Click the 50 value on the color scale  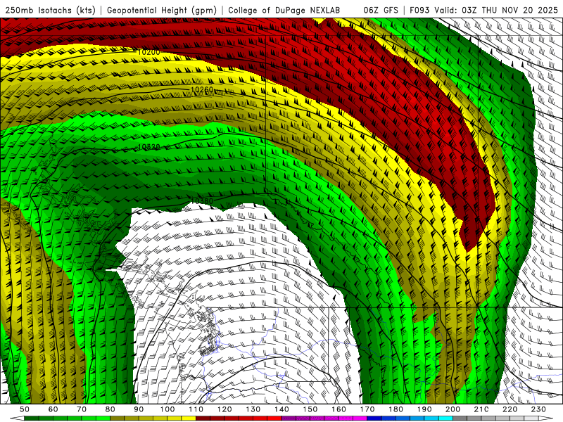coord(25,409)
